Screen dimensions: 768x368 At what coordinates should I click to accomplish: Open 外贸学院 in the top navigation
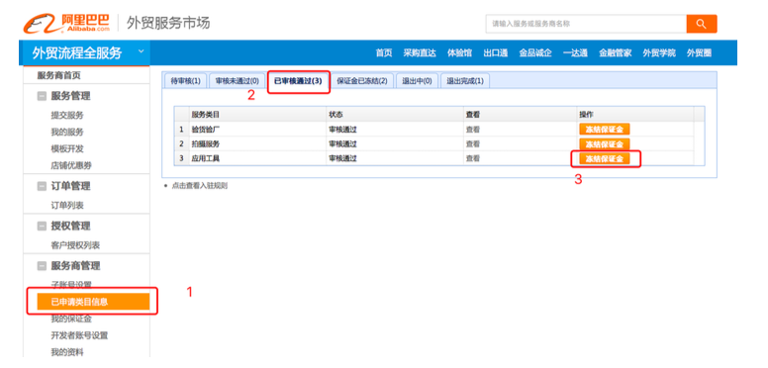click(x=659, y=52)
